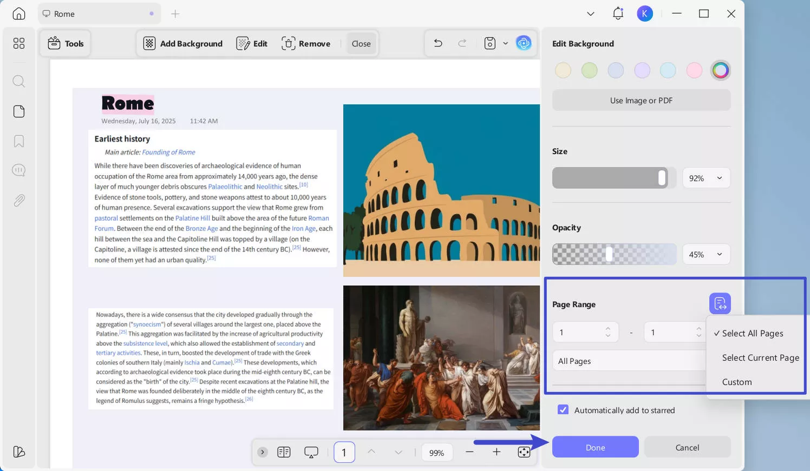Open the user account avatar K
The height and width of the screenshot is (471, 810).
[645, 14]
